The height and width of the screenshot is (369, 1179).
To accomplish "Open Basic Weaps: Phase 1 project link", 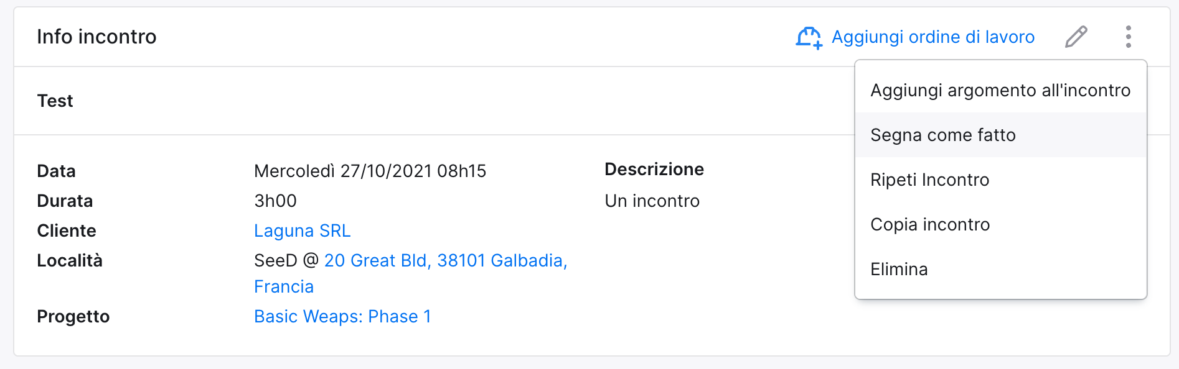I will tap(342, 316).
